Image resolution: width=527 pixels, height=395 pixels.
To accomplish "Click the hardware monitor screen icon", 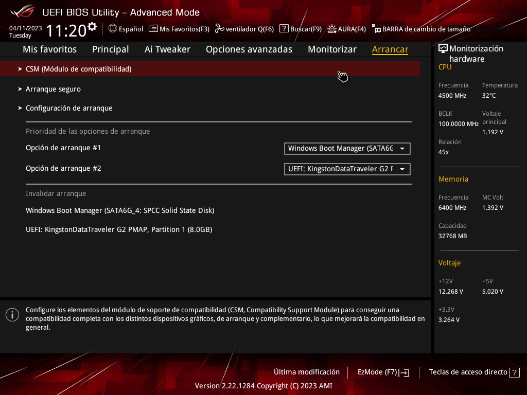I will point(443,49).
